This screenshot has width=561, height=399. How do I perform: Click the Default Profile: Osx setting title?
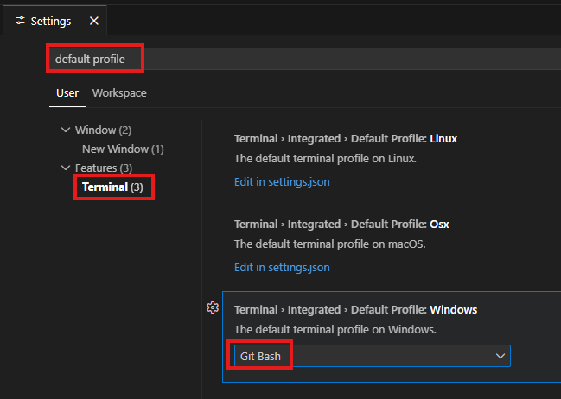pos(341,224)
